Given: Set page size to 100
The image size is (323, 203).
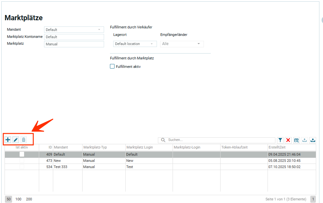Looking at the screenshot, I should pos(18,199).
